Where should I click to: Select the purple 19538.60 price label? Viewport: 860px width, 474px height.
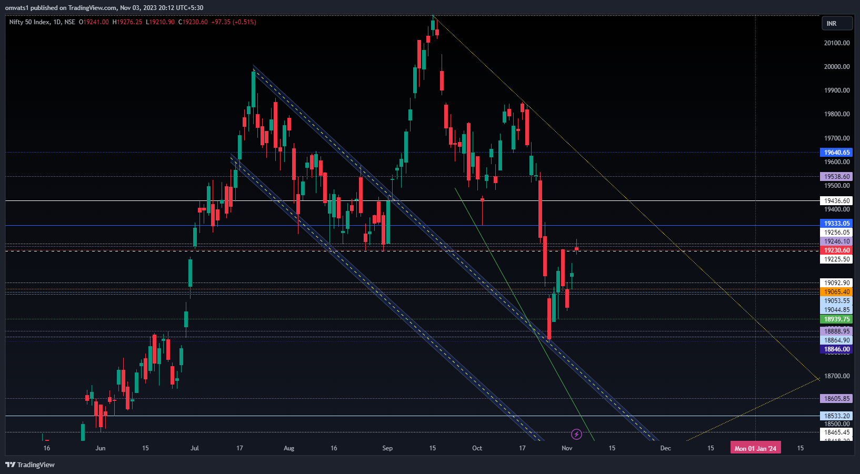[836, 177]
